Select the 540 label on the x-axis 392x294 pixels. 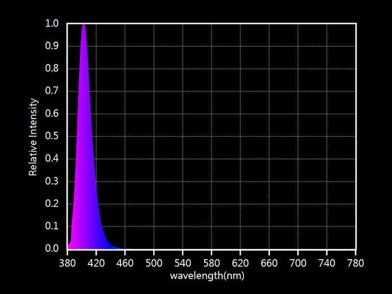coord(183,263)
